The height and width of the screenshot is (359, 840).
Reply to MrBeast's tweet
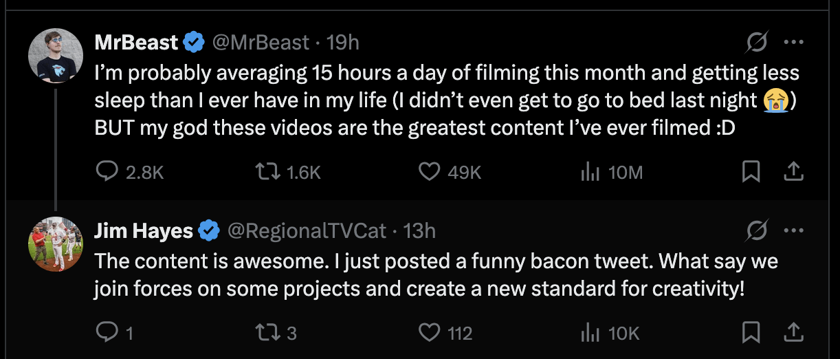107,172
